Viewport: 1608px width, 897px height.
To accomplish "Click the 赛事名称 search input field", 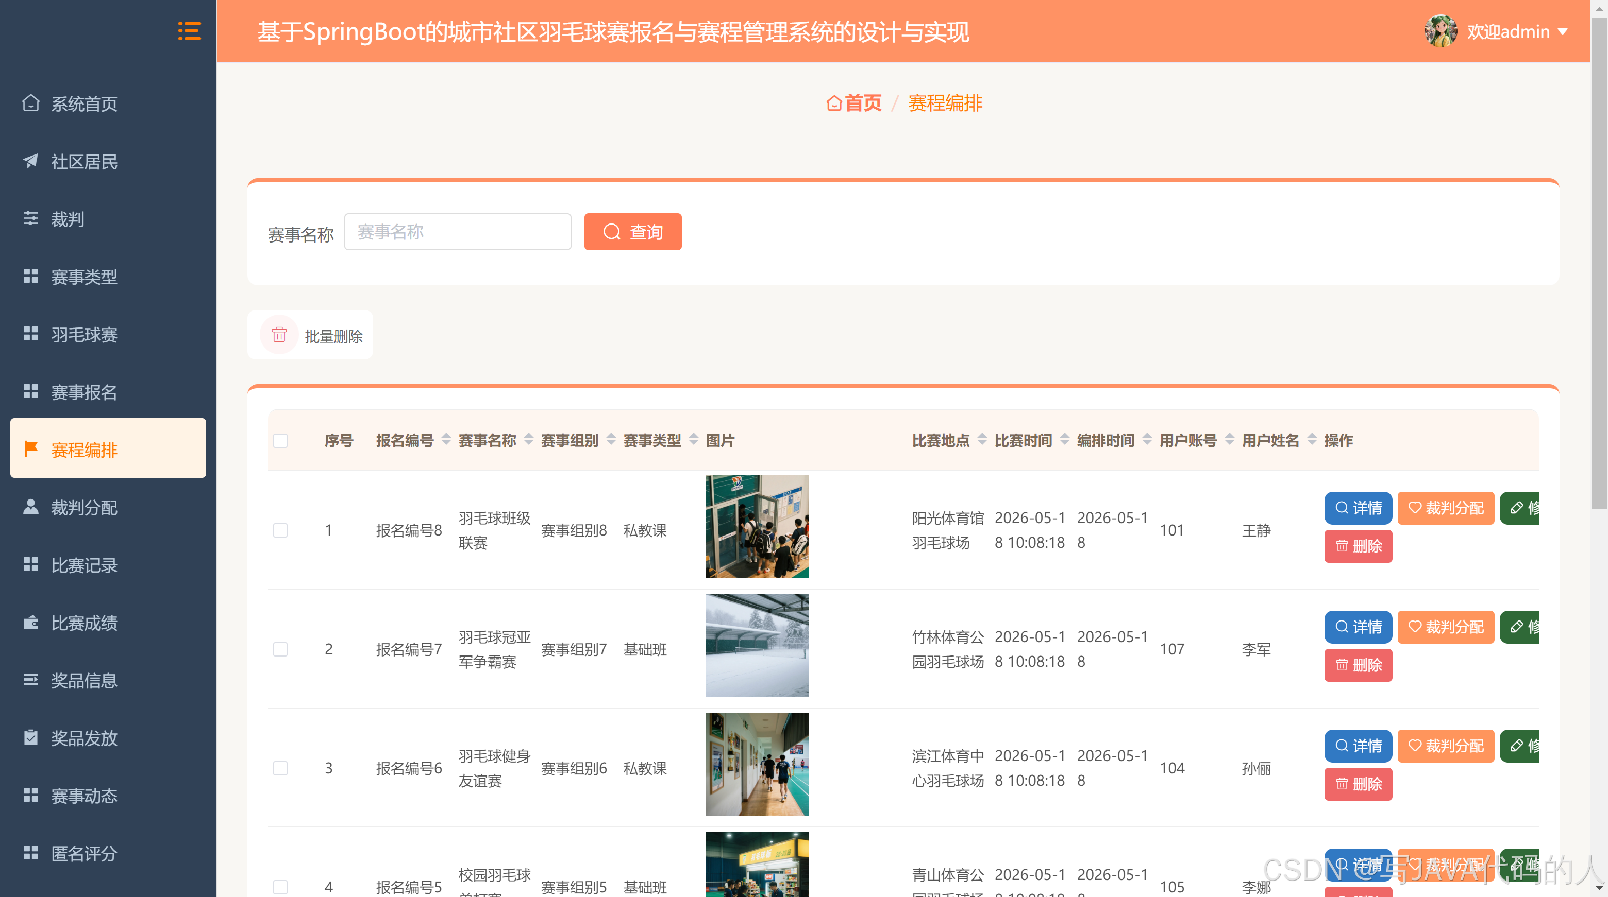I will coord(458,232).
